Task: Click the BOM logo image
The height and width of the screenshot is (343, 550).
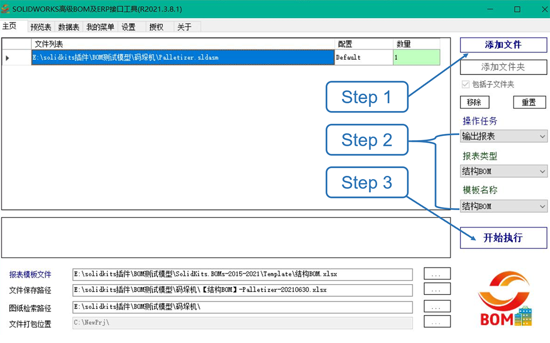Action: pyautogui.click(x=504, y=299)
